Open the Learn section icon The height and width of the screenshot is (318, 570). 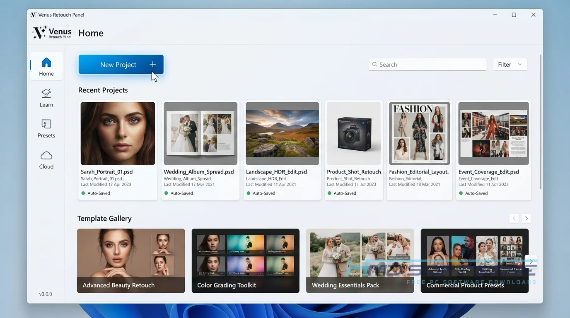tap(46, 94)
